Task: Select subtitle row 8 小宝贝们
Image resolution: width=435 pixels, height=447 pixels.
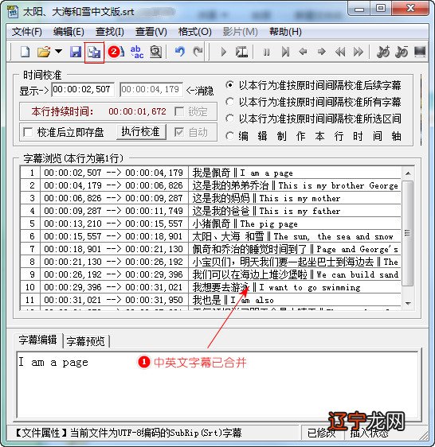Action: pyautogui.click(x=211, y=262)
